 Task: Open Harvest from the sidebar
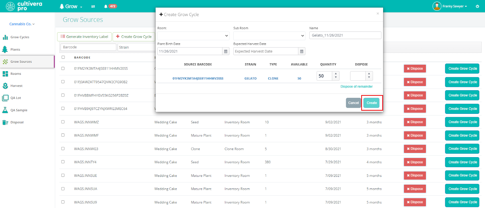16,86
